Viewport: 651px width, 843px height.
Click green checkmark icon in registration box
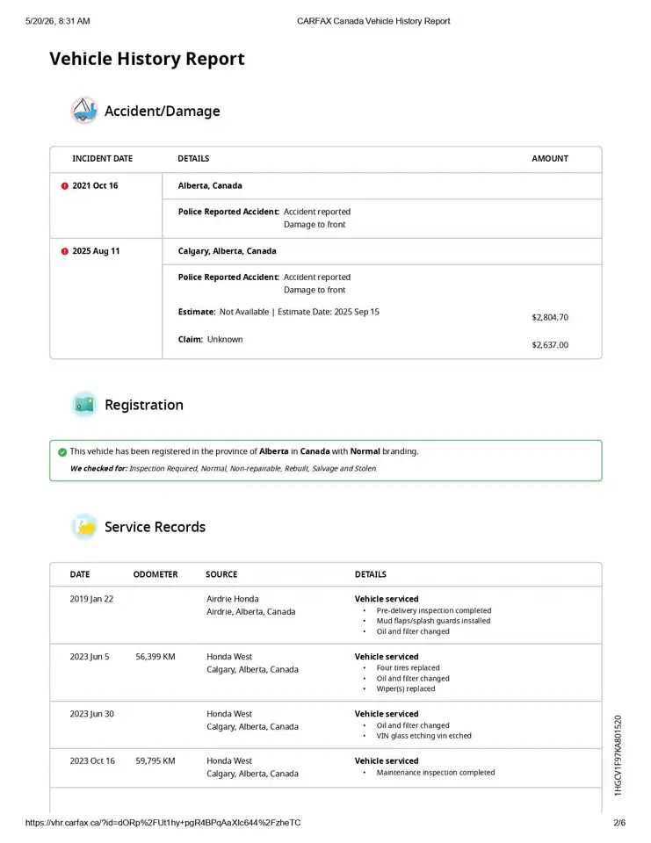pyautogui.click(x=62, y=451)
